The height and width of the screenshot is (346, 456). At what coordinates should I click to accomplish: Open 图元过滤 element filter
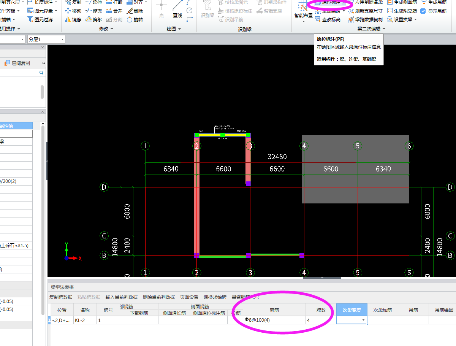40,19
